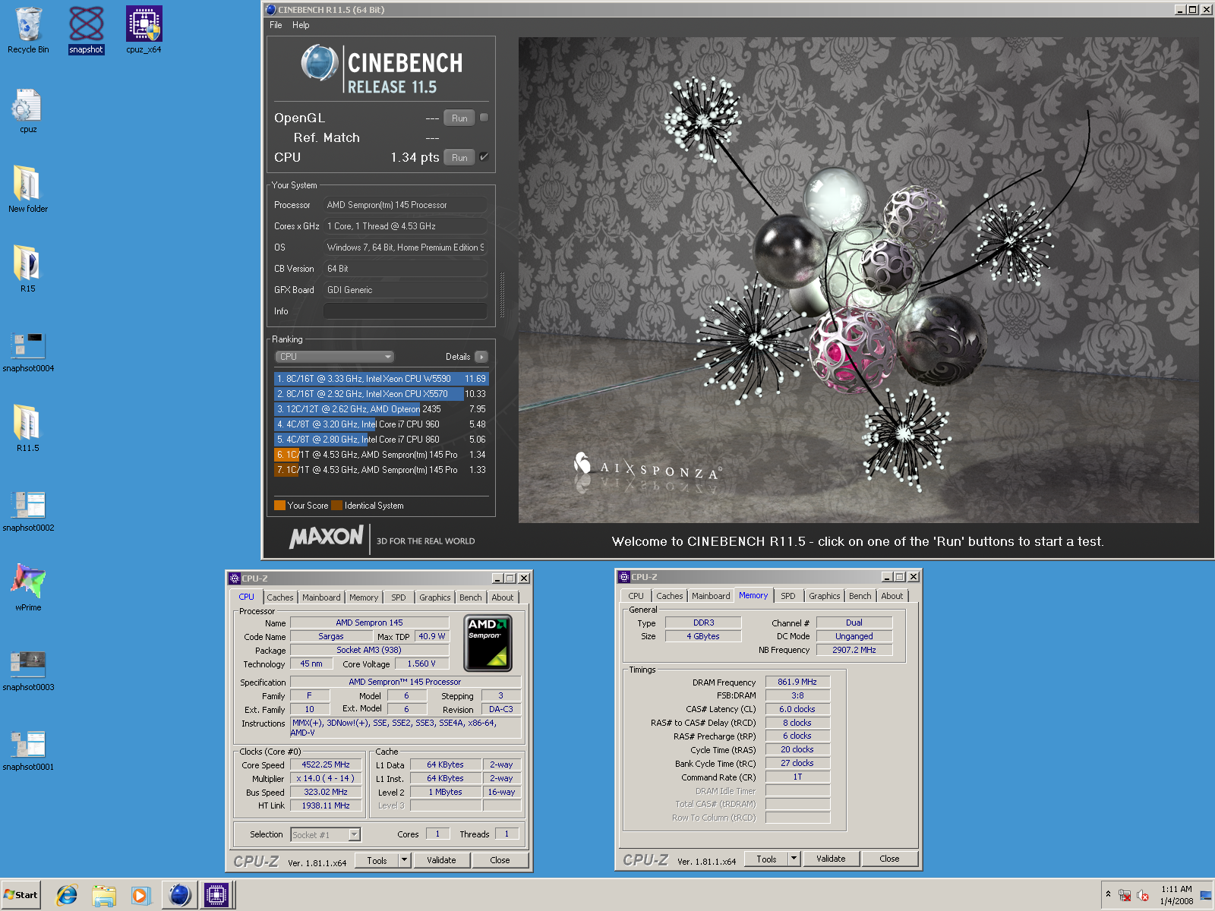Image resolution: width=1215 pixels, height=911 pixels.
Task: Click the DRAM Frequency value 861.9 MHz
Action: coord(797,682)
